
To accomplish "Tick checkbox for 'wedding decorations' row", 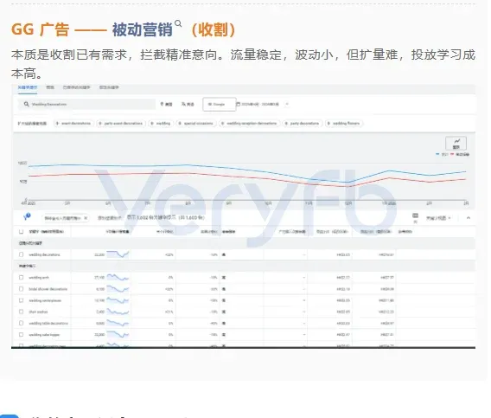I will pos(22,254).
